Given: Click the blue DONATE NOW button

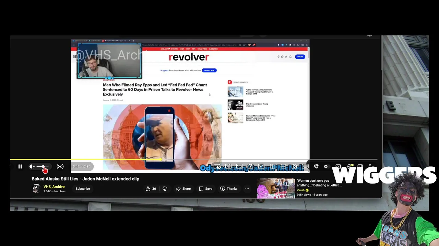Looking at the screenshot, I should [209, 70].
